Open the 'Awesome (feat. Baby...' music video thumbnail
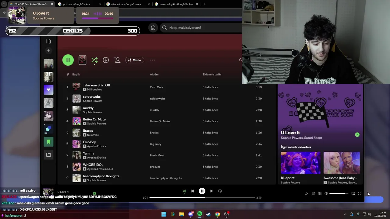This screenshot has width=390, height=219. click(x=342, y=163)
